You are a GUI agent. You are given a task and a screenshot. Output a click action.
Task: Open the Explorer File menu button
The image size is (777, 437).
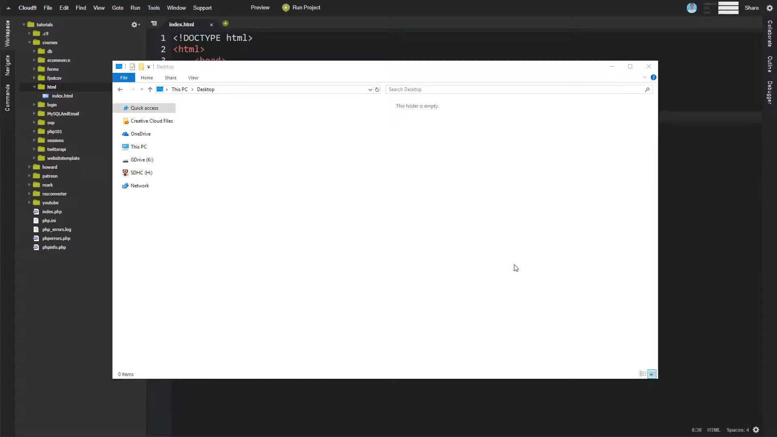click(x=124, y=78)
